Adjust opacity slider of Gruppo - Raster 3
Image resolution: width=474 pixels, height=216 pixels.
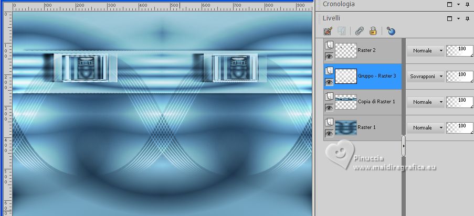pyautogui.click(x=460, y=77)
